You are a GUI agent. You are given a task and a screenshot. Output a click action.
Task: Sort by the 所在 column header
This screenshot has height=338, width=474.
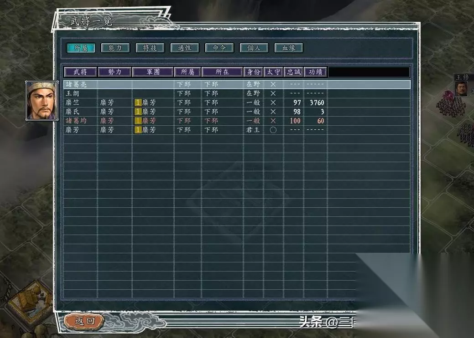222,72
